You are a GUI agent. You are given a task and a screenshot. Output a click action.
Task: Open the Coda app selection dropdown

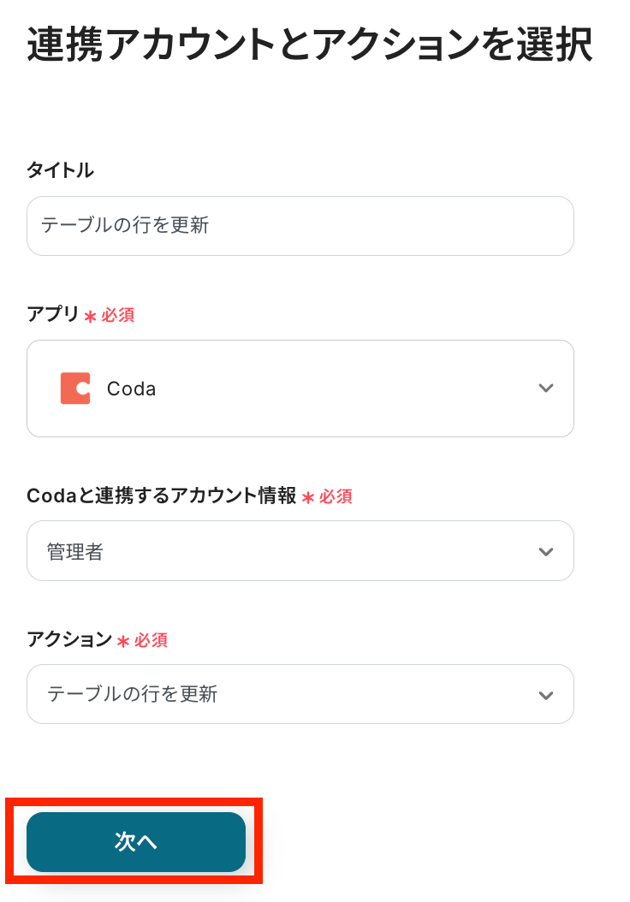pyautogui.click(x=300, y=389)
